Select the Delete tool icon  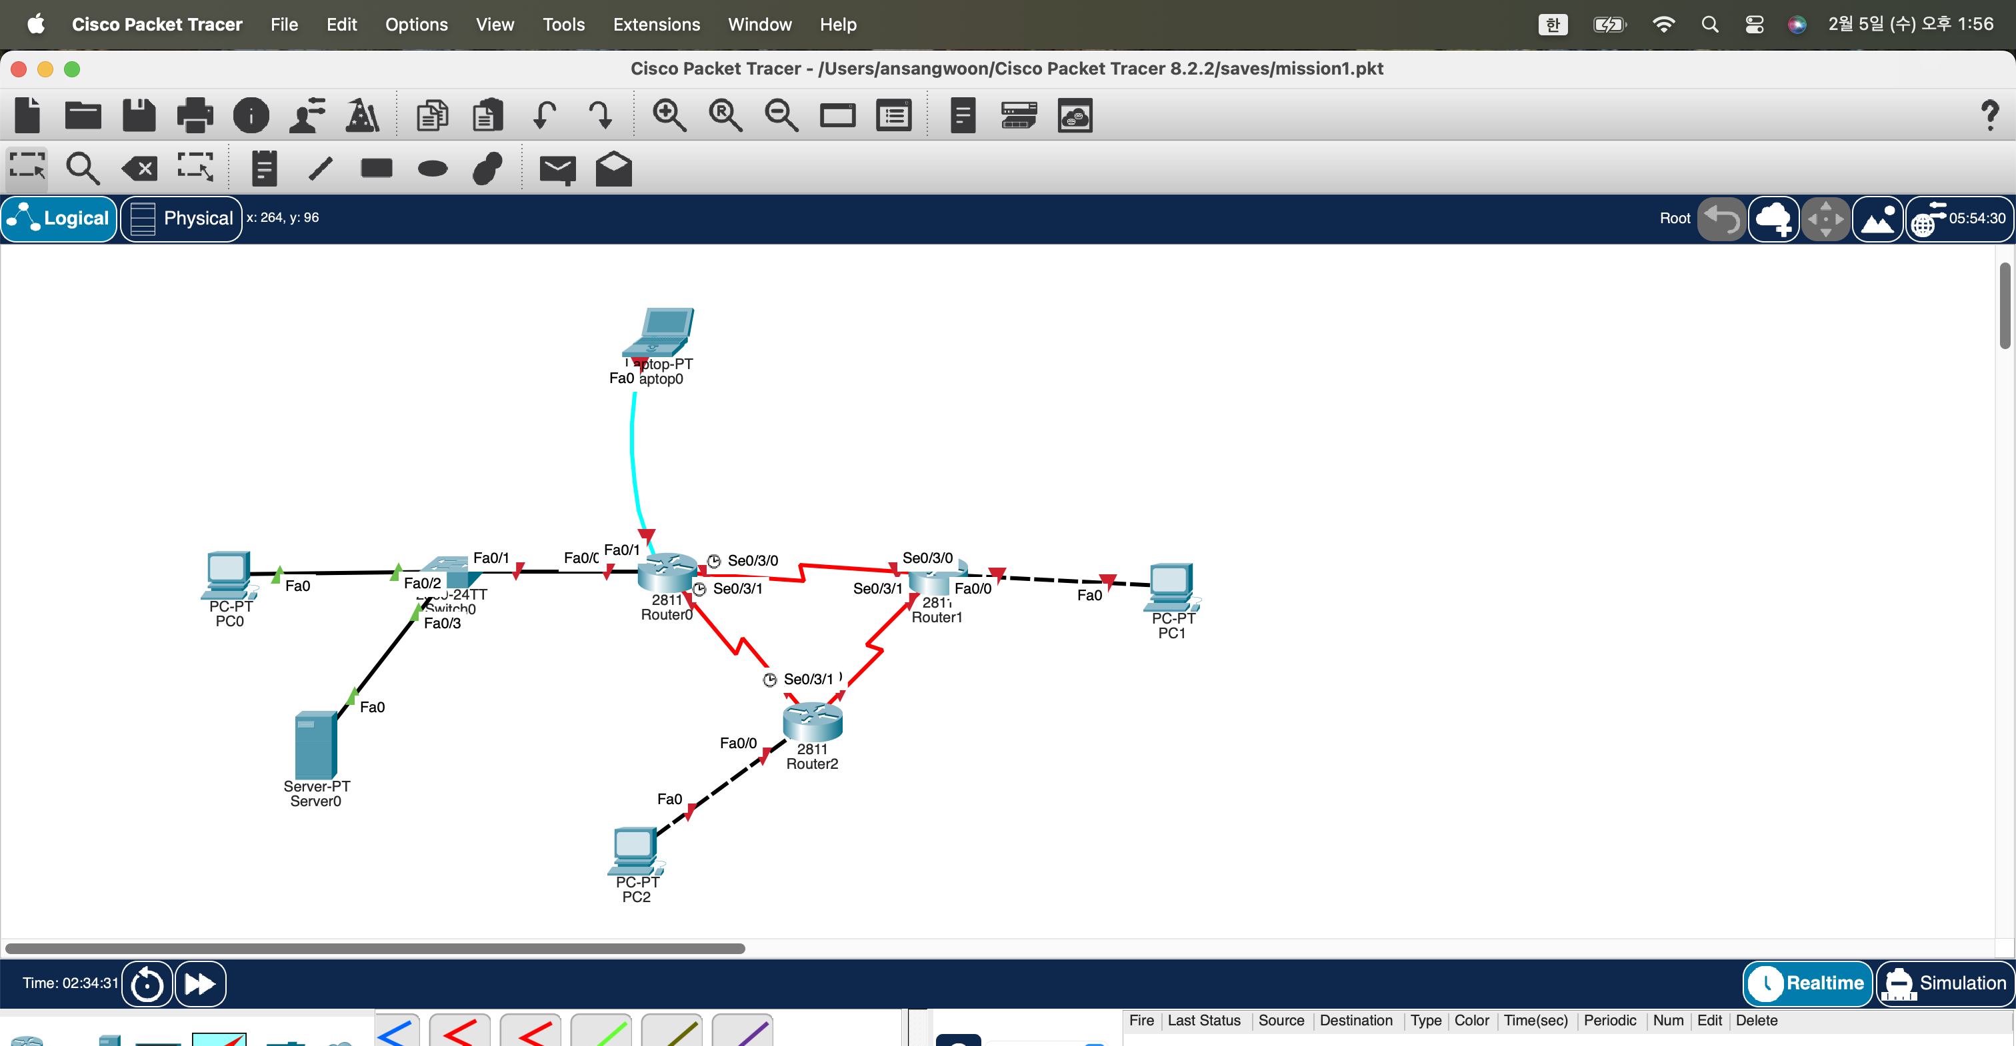coord(139,168)
